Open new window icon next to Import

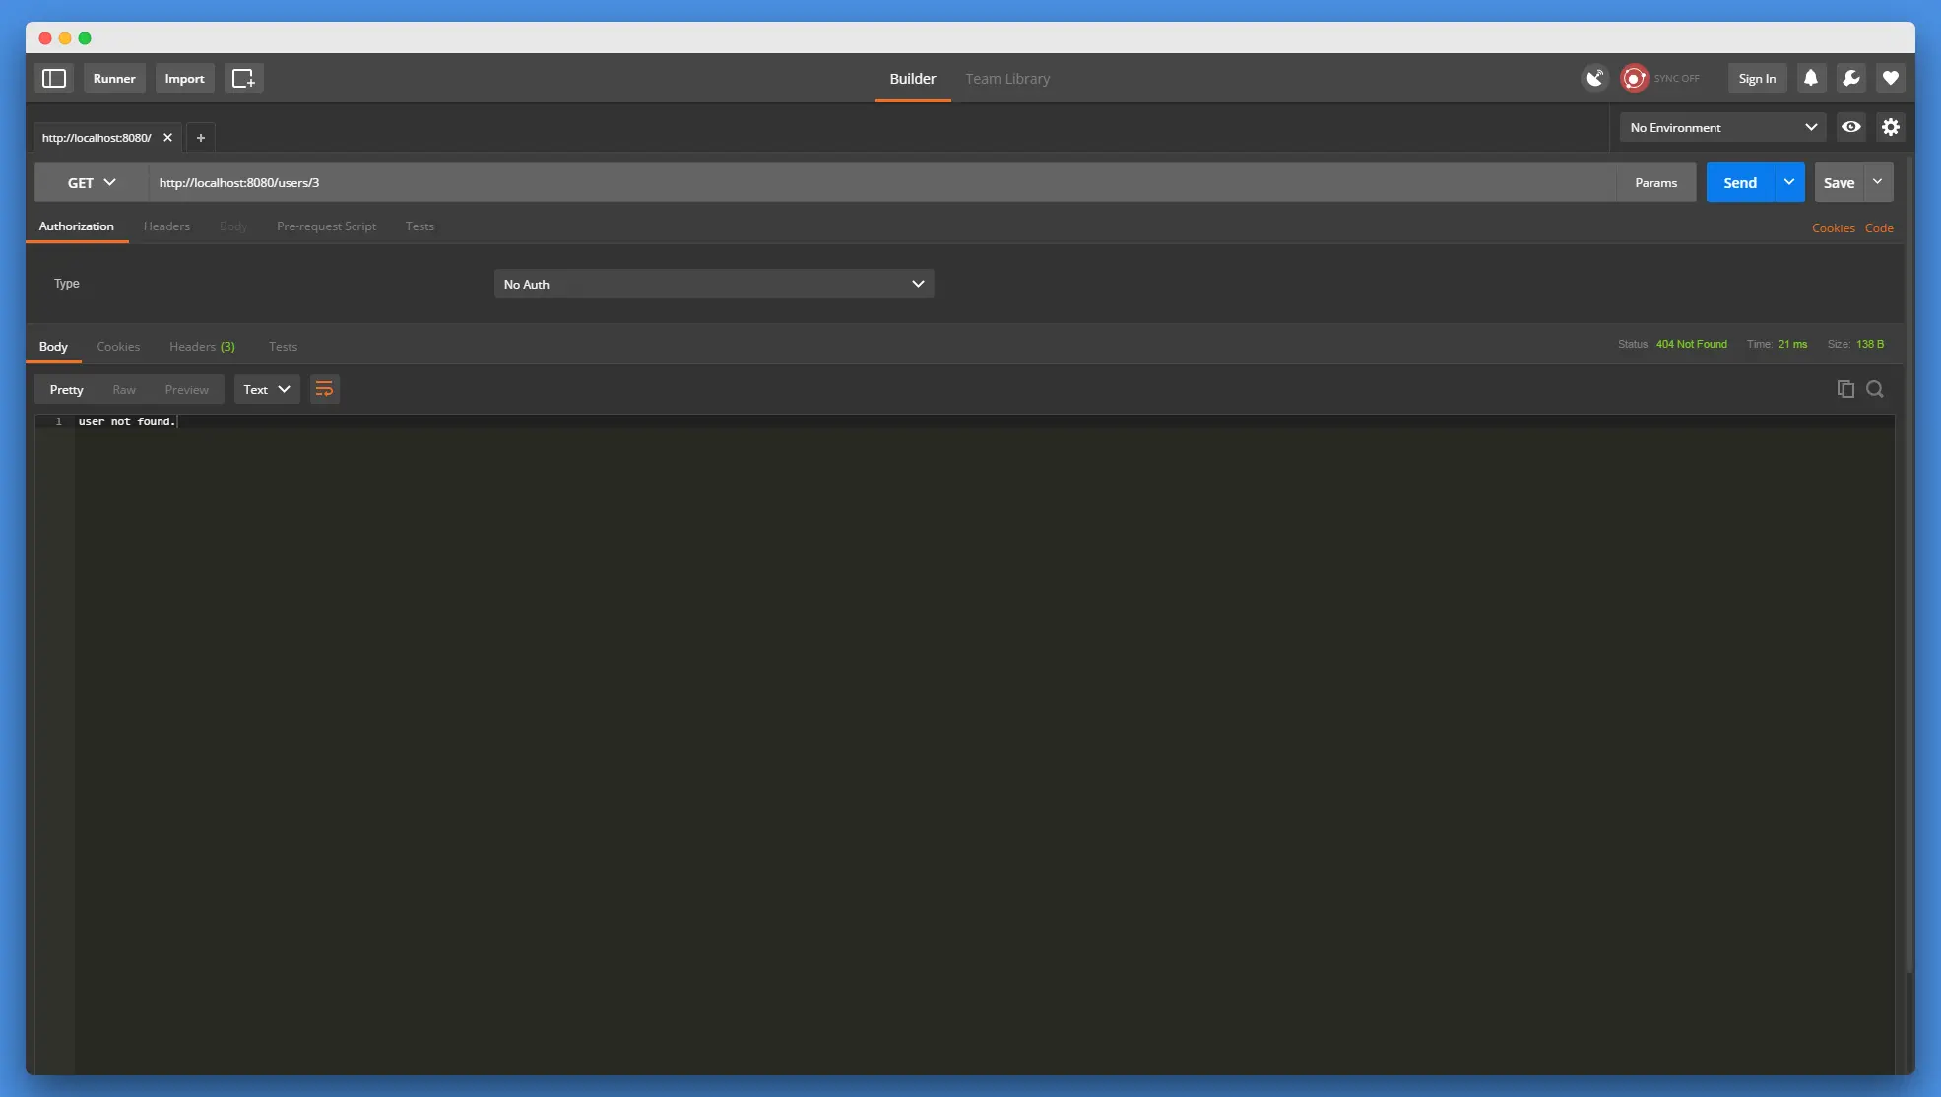point(243,79)
